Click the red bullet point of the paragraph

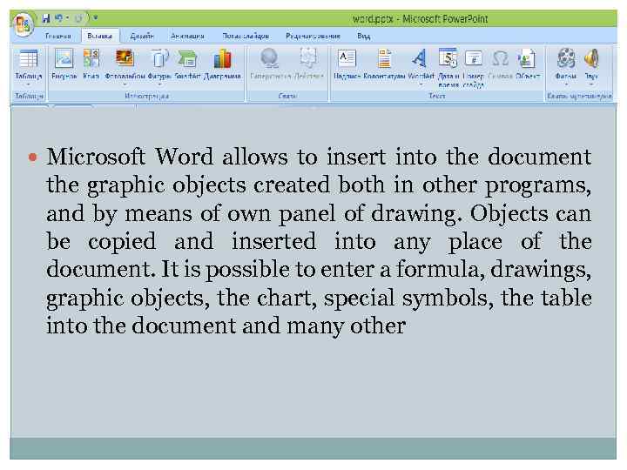coord(33,158)
